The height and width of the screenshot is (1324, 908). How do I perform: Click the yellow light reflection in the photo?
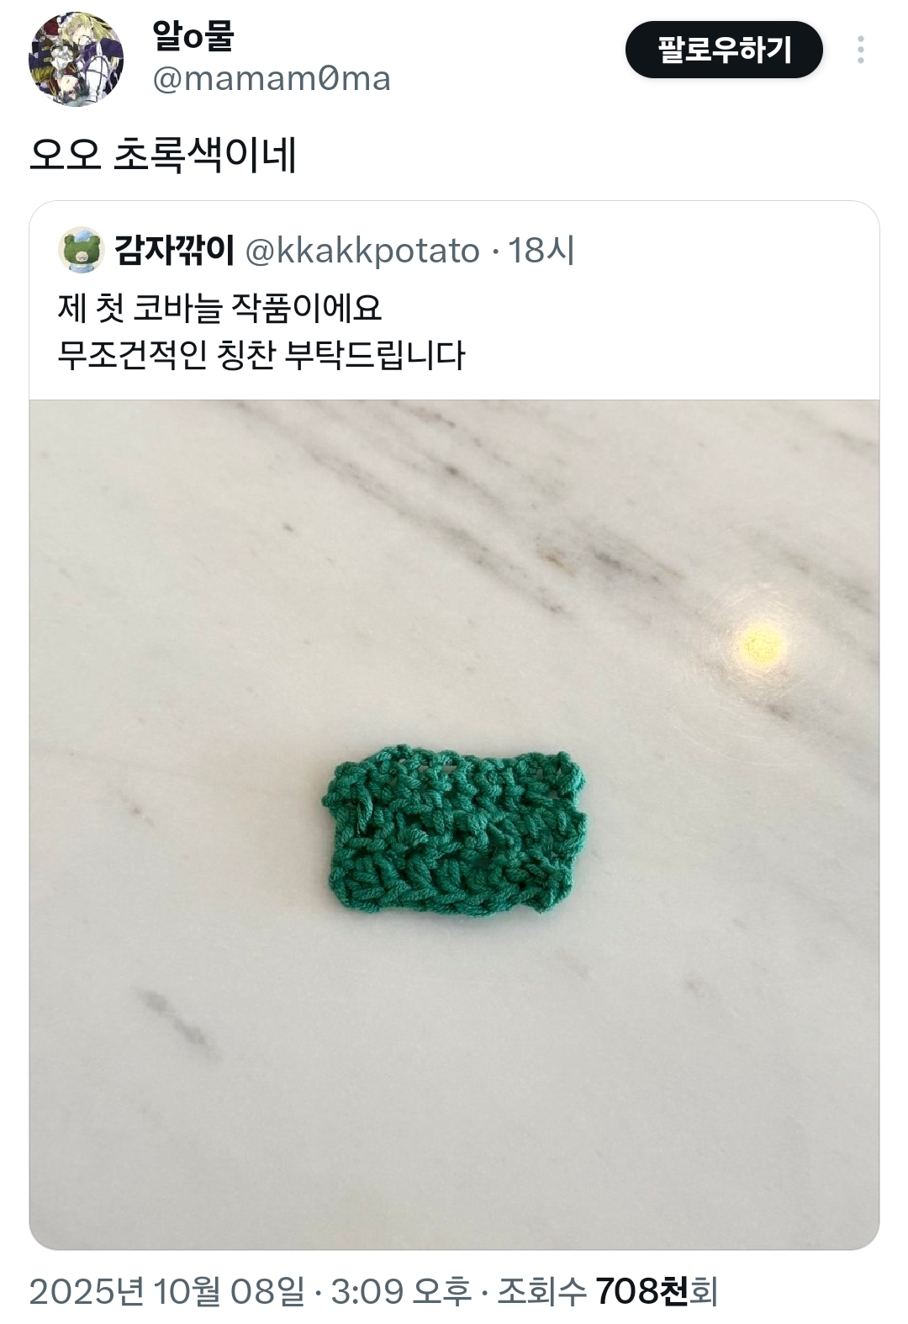click(x=762, y=645)
